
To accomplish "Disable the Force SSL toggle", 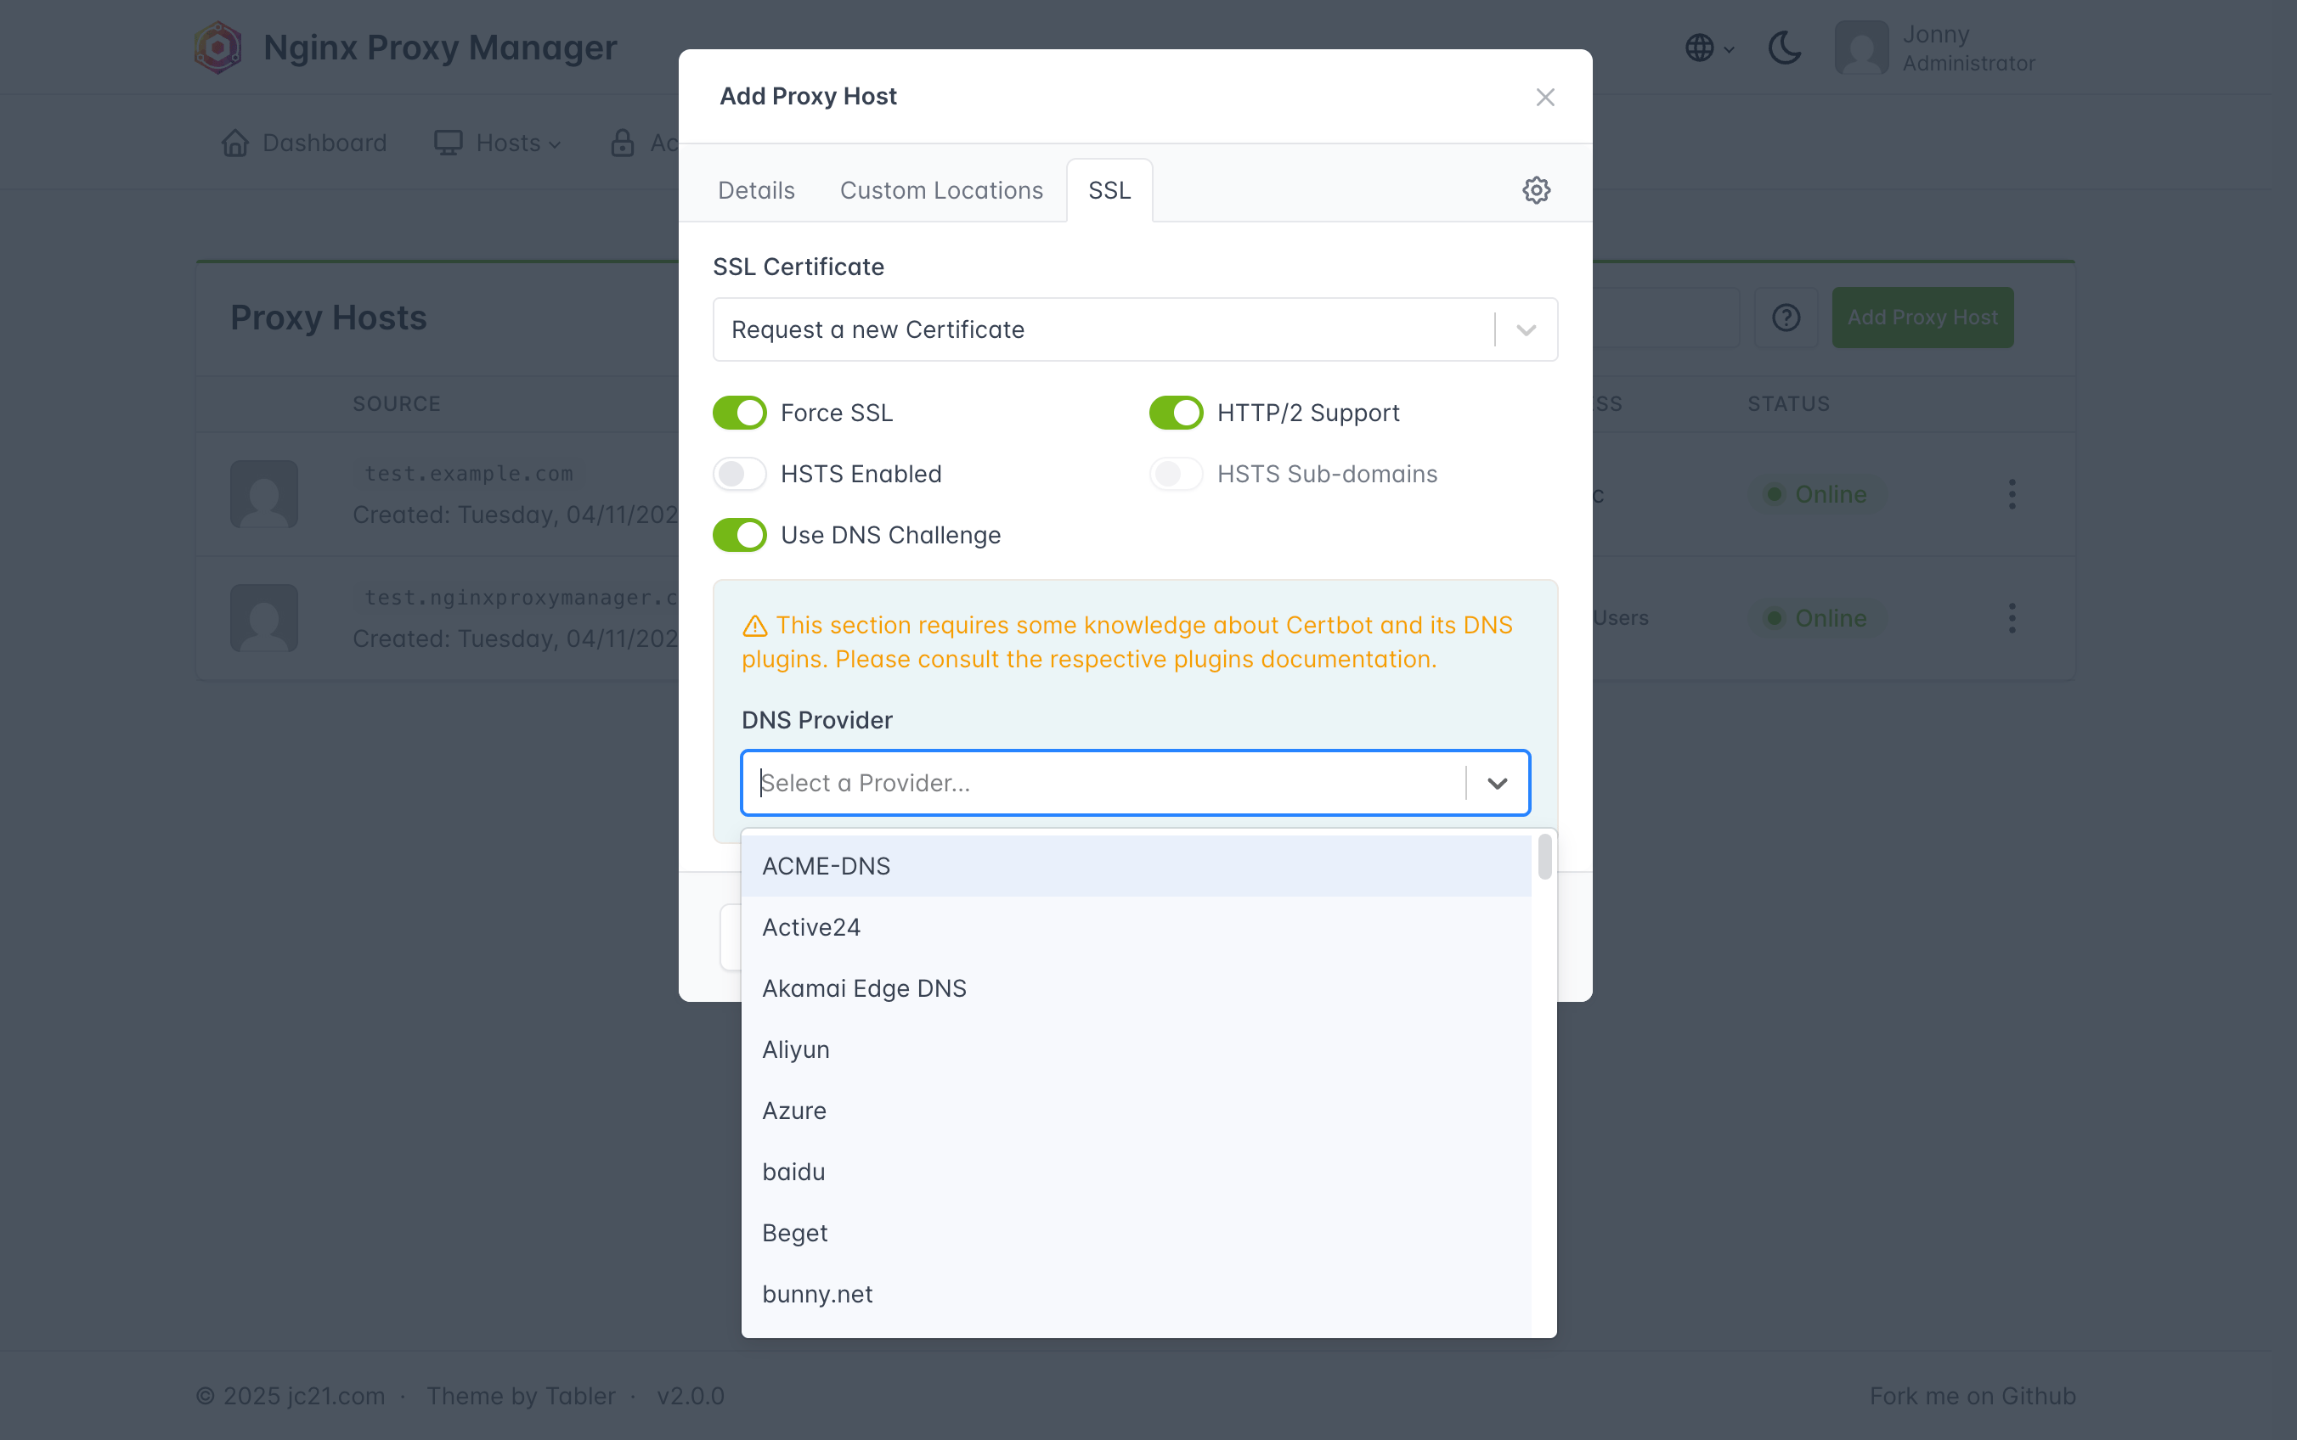I will 739,413.
